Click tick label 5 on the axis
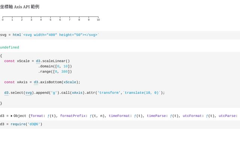Screen dimensions: 240x150 tap(51, 19)
